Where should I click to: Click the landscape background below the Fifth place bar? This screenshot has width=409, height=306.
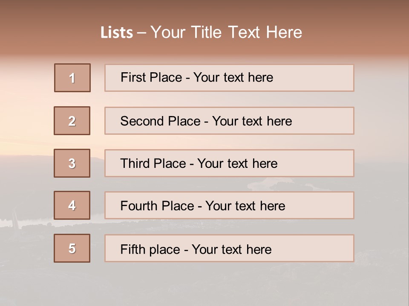pyautogui.click(x=204, y=285)
